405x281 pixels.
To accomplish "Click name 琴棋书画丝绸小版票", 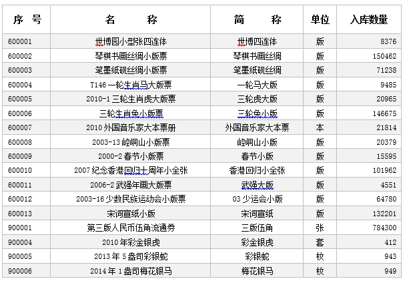I will point(131,56).
